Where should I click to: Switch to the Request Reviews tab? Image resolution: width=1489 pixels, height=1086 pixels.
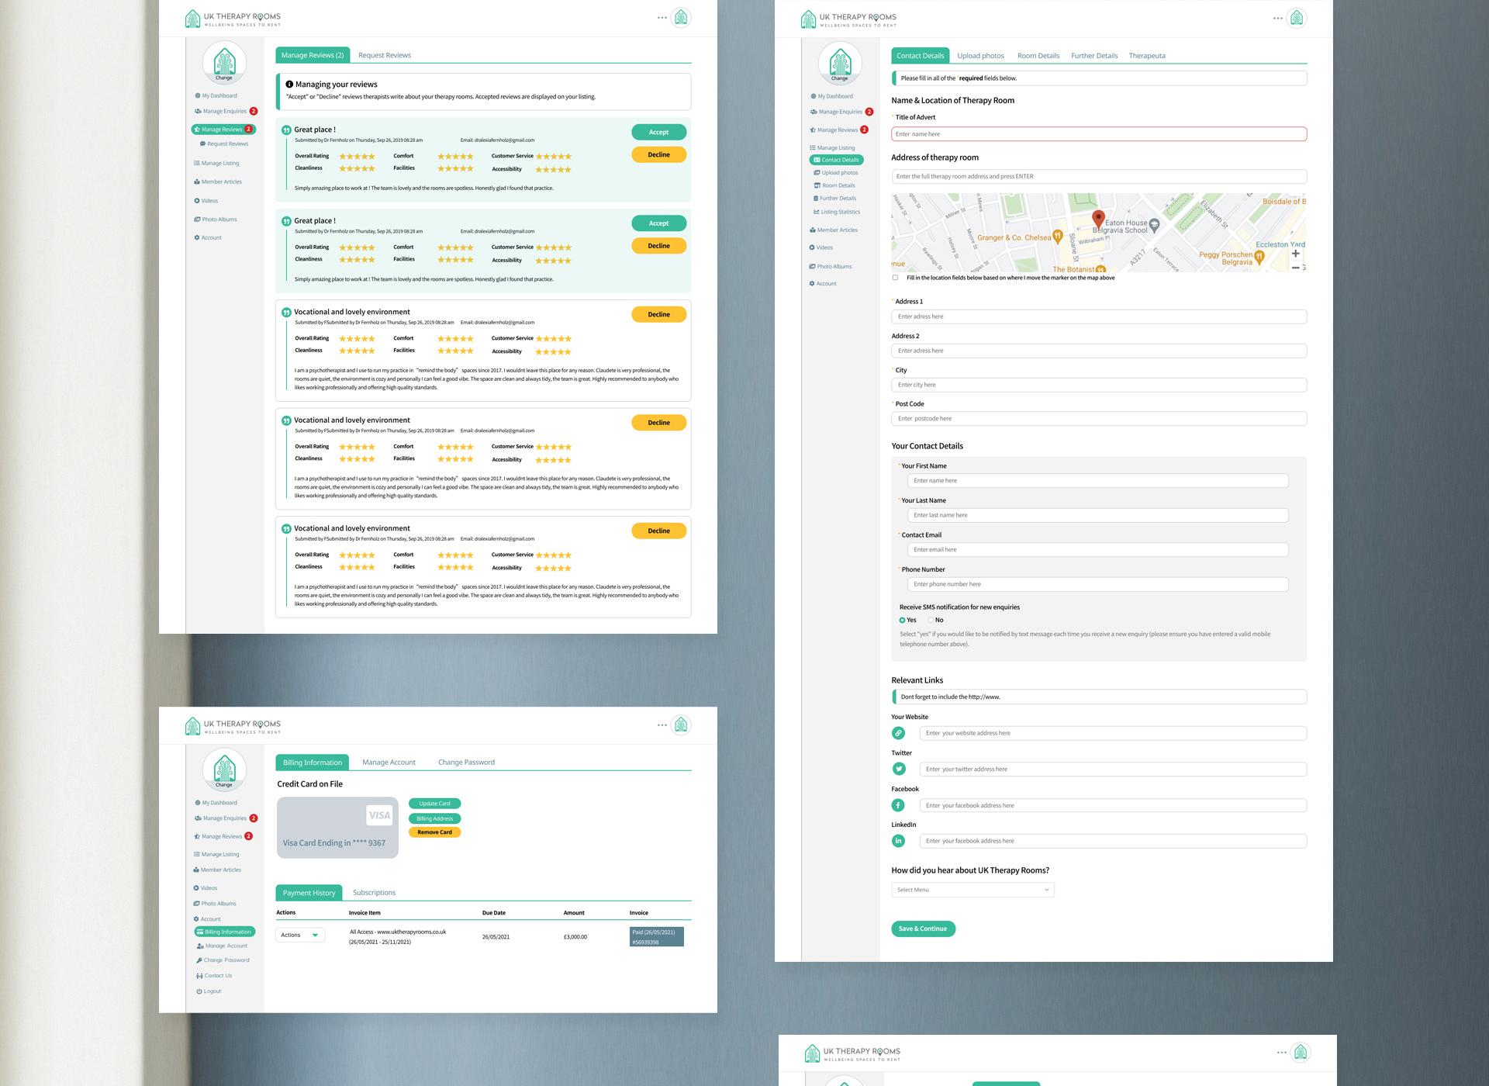click(385, 55)
